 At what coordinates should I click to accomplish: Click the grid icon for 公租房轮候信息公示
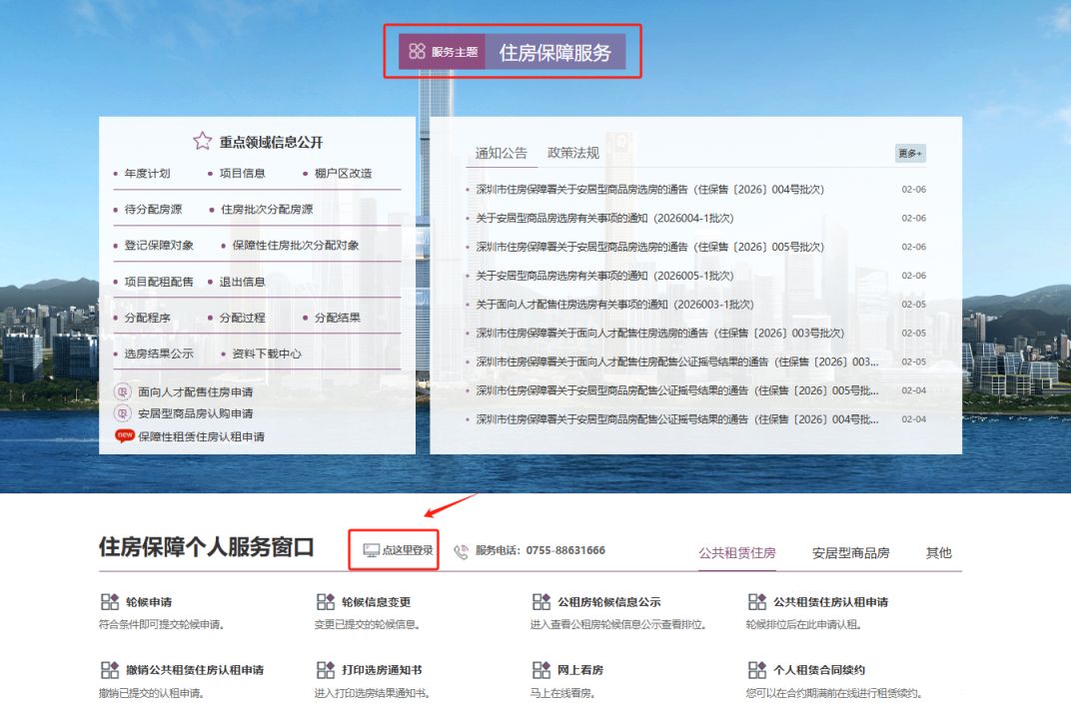541,601
